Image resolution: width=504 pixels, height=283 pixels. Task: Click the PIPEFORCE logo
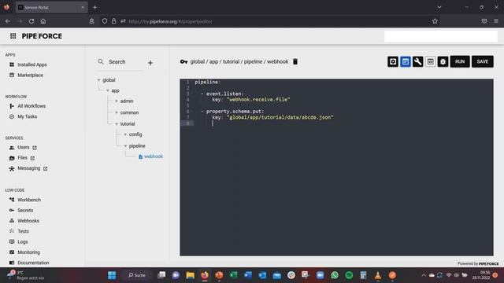(x=42, y=36)
